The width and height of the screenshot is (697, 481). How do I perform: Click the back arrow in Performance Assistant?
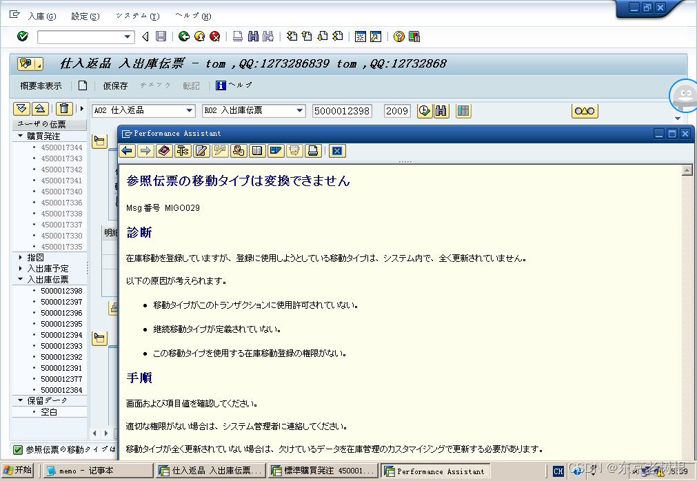tap(127, 151)
